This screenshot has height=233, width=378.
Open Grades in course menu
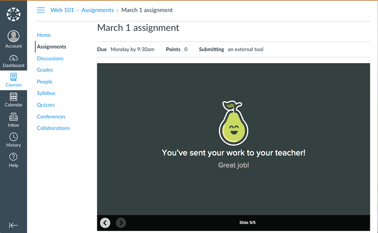[x=45, y=70]
